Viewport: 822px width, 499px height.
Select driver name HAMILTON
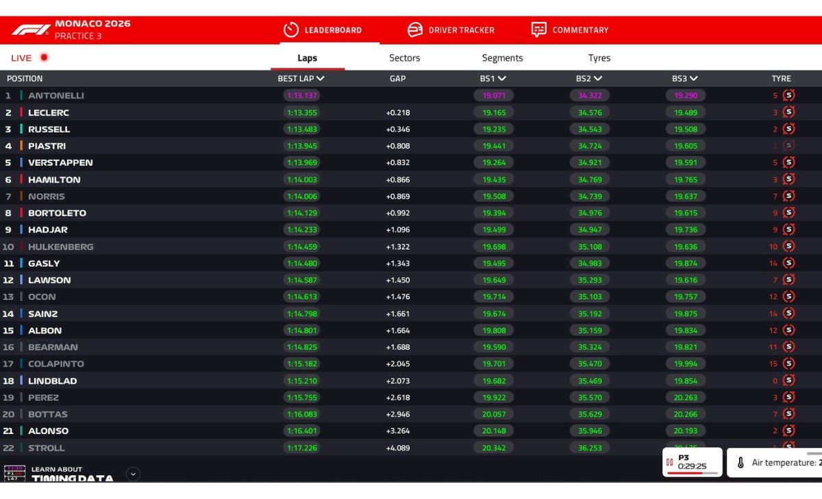point(54,180)
